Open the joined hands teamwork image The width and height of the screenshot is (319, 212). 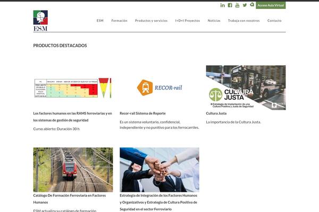(159, 170)
